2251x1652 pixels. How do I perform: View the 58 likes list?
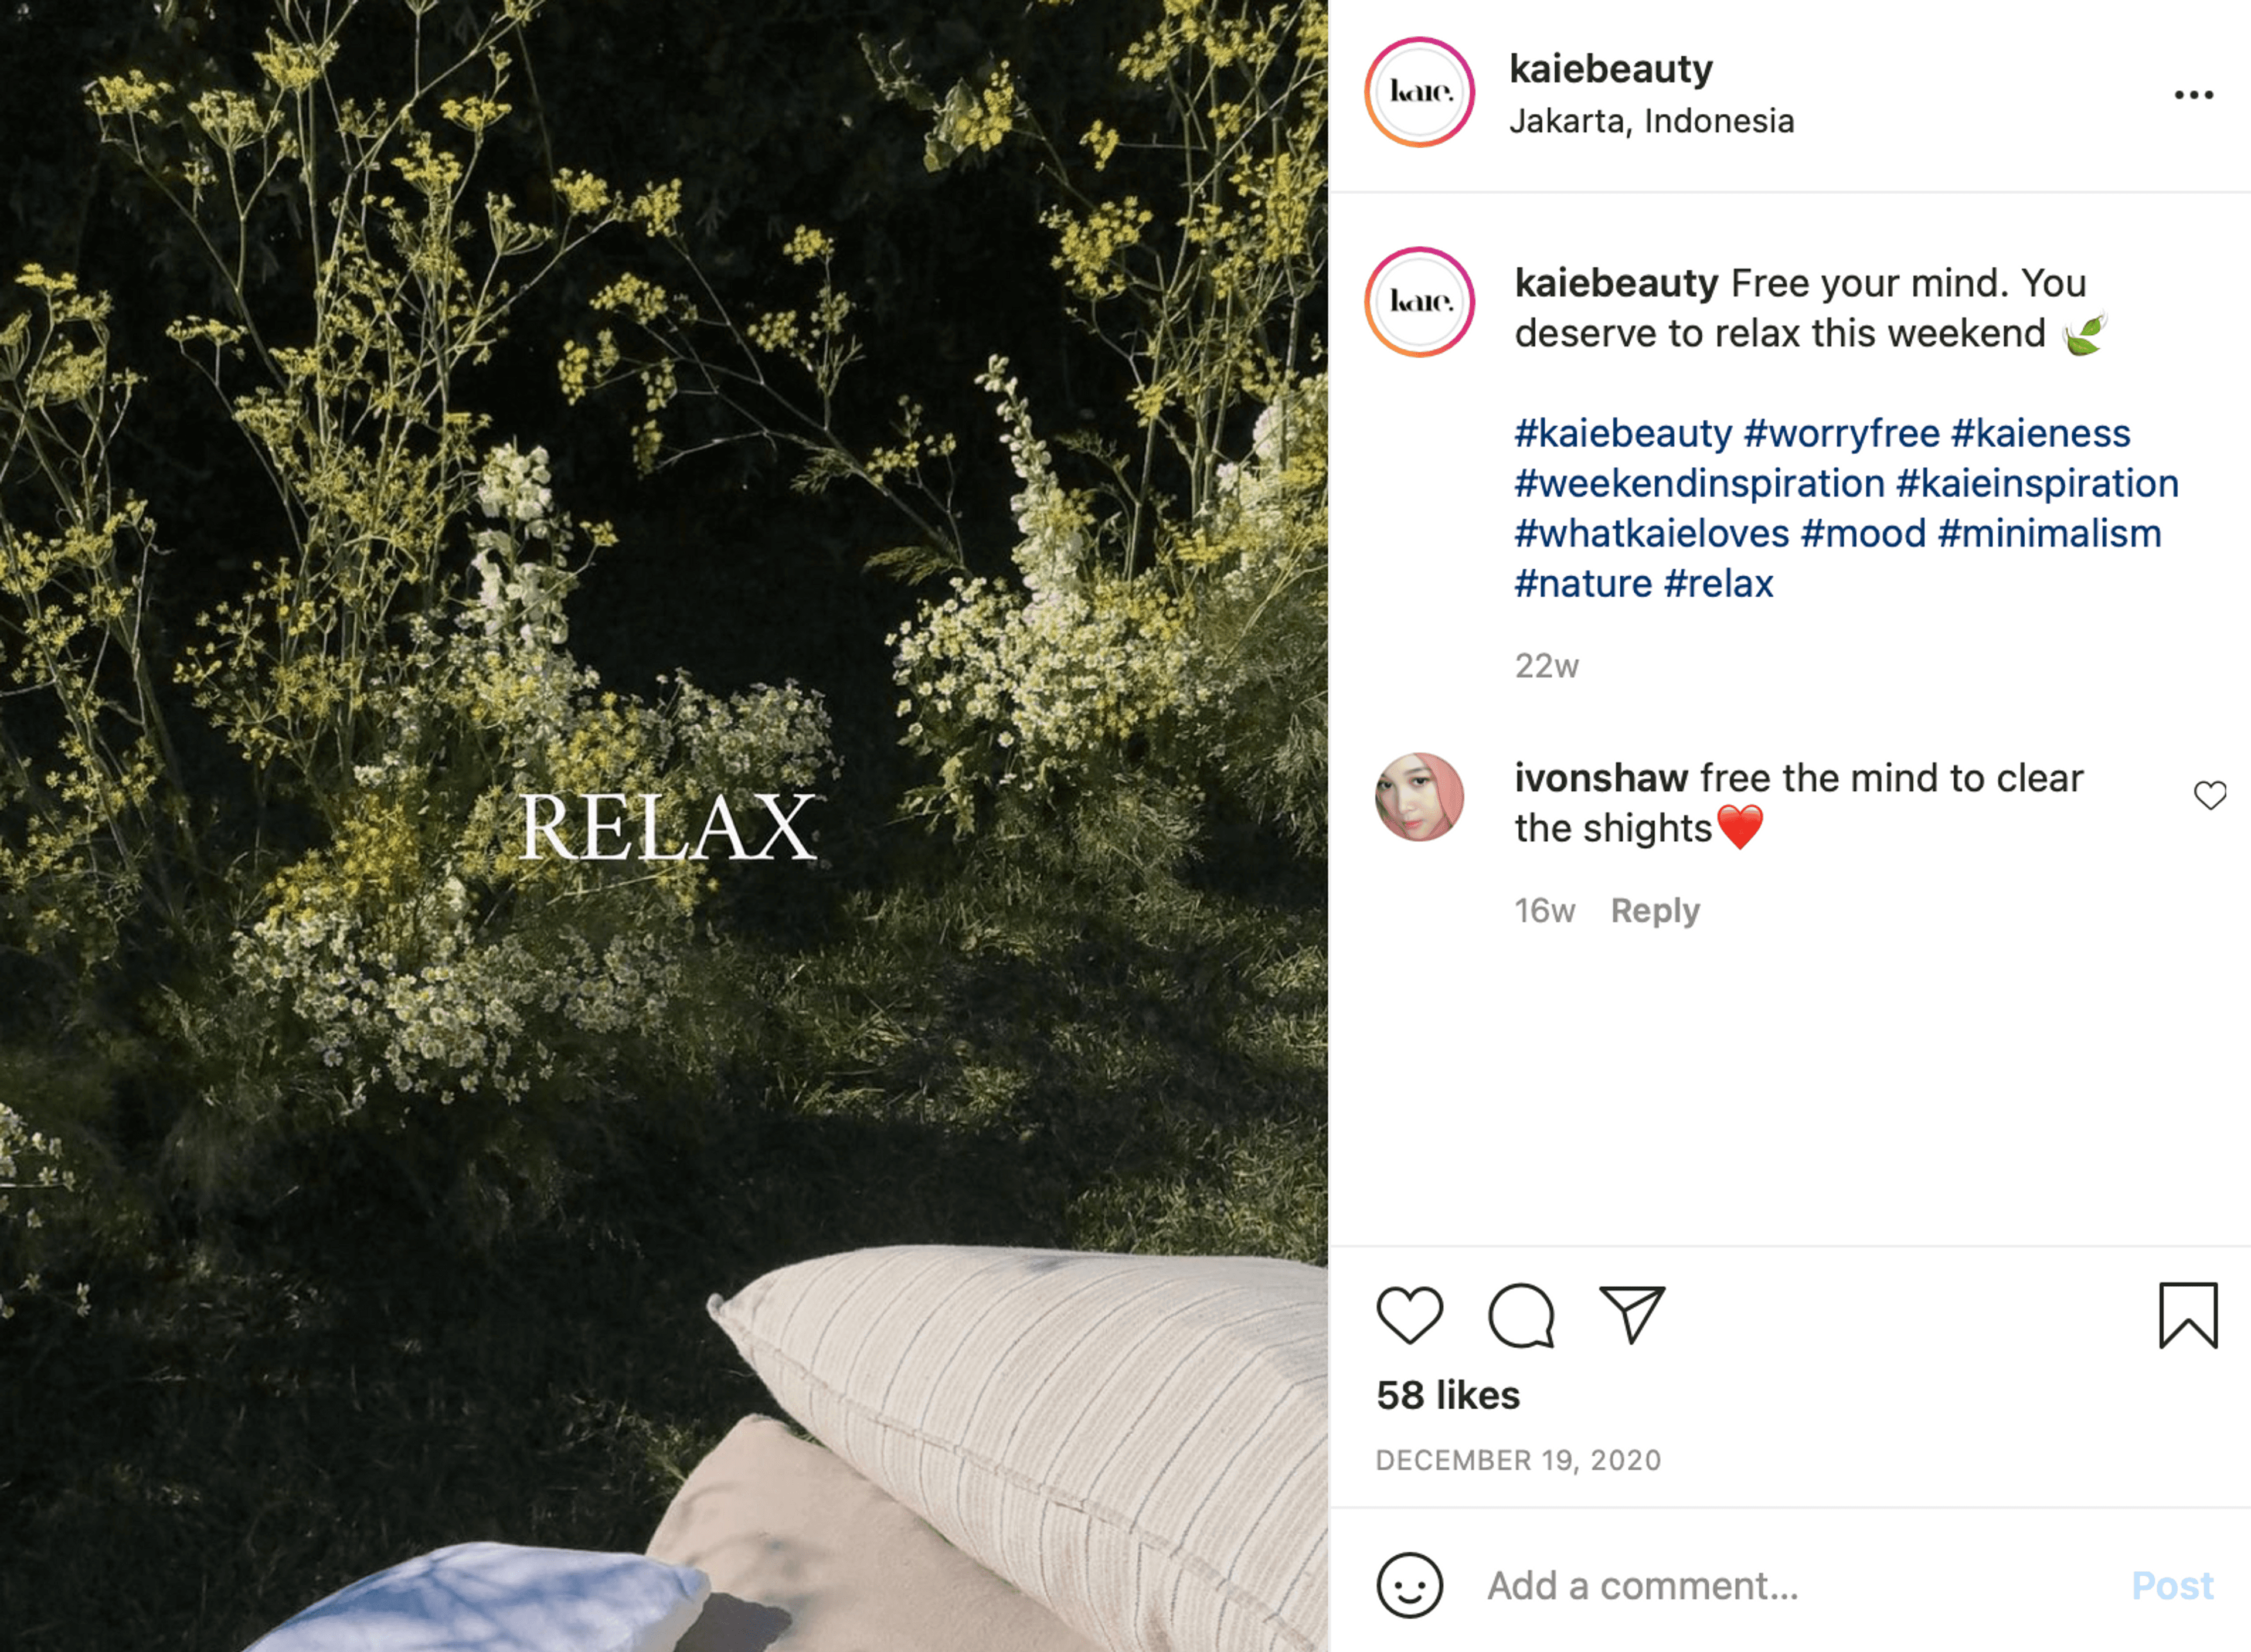(1447, 1395)
